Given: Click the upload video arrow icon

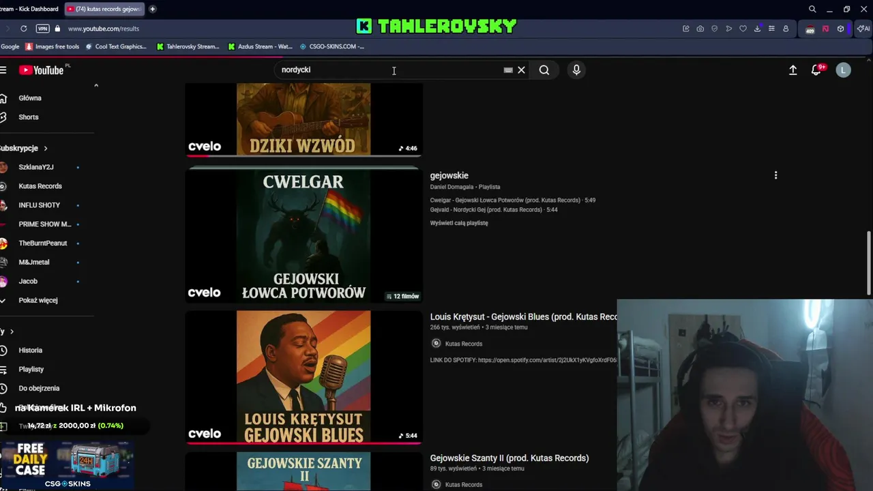Looking at the screenshot, I should point(793,70).
